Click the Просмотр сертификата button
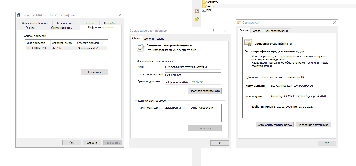The image size is (356, 166). (x=205, y=91)
